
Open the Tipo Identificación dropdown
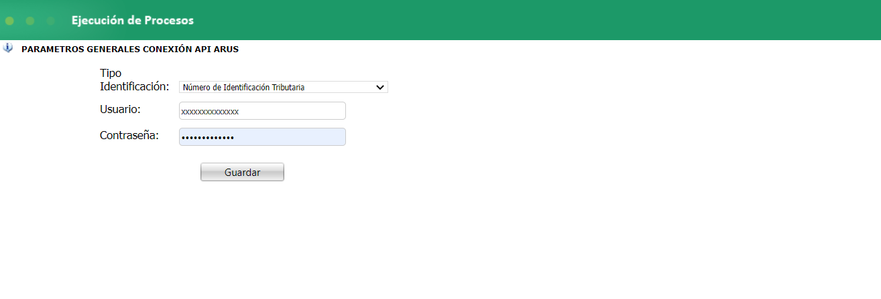tap(283, 87)
